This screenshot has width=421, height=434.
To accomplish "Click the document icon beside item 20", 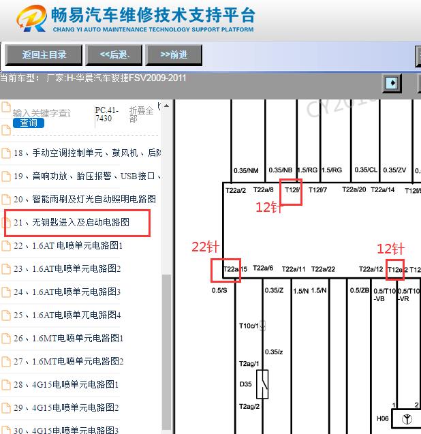I will tap(6, 199).
